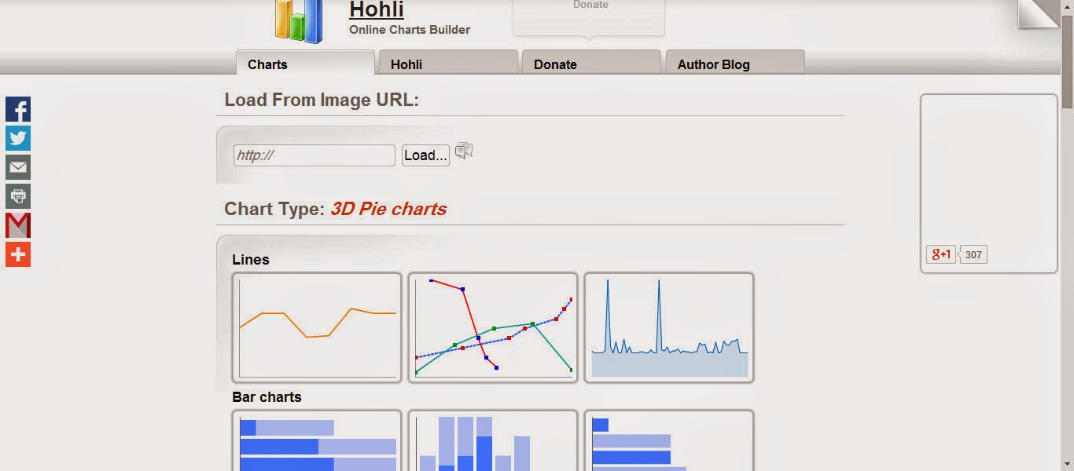Viewport: 1074px width, 471px height.
Task: Open more sharing options with the plus icon
Action: pyautogui.click(x=17, y=254)
